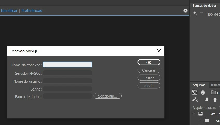Click the get files down arrow
The image size is (220, 125).
207,100
